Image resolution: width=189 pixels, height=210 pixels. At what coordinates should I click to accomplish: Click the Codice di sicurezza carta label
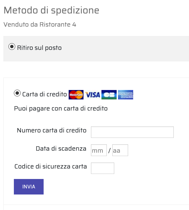pyautogui.click(x=51, y=167)
